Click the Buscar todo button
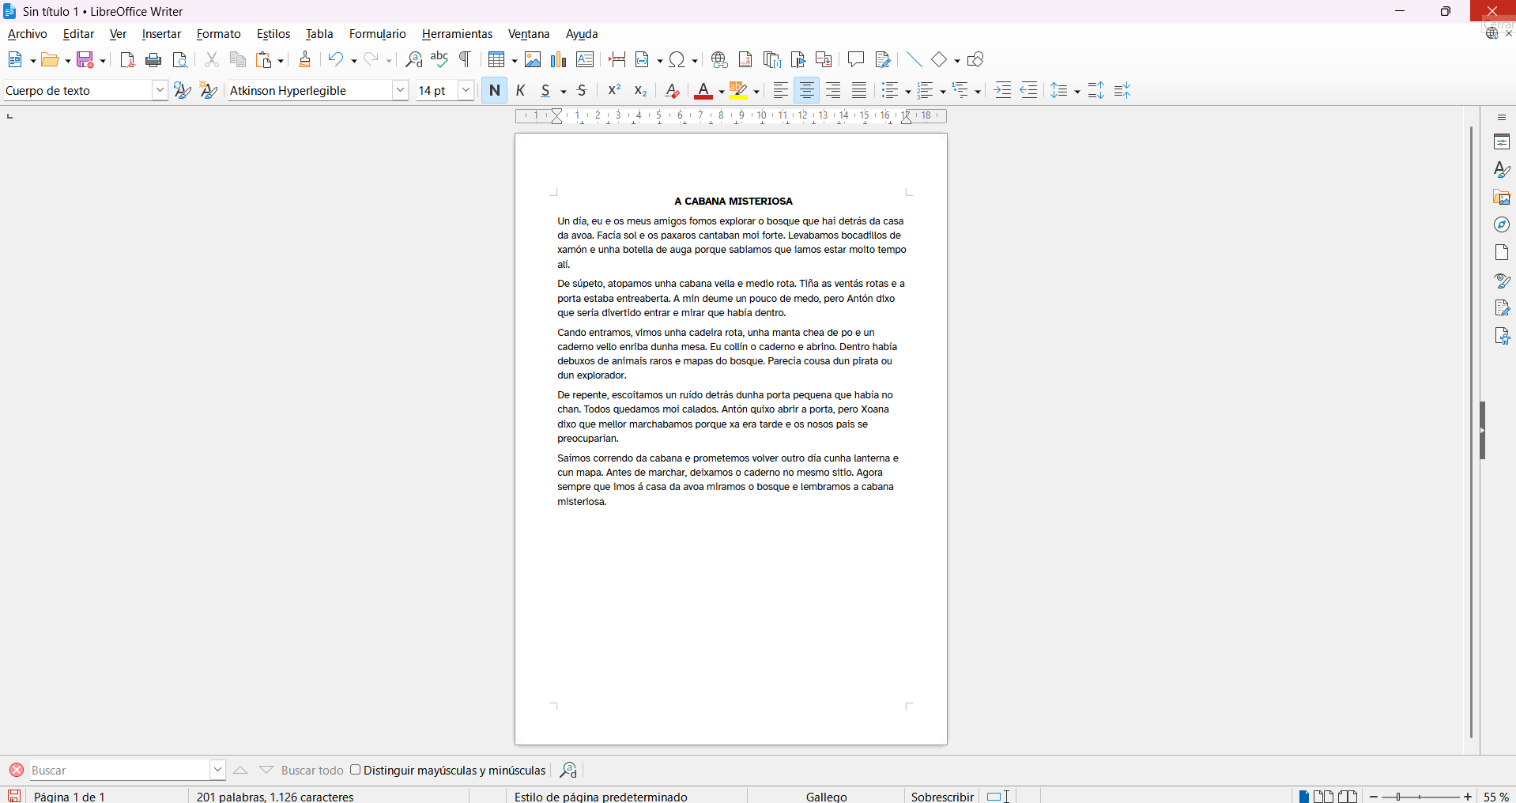The image size is (1516, 803). pyautogui.click(x=312, y=771)
